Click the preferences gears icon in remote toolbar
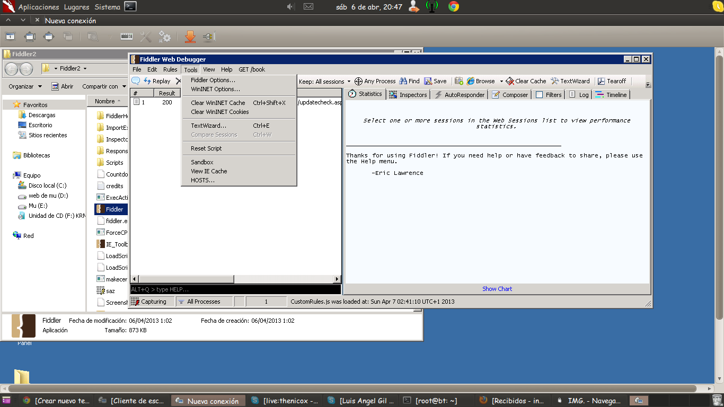 click(x=165, y=37)
